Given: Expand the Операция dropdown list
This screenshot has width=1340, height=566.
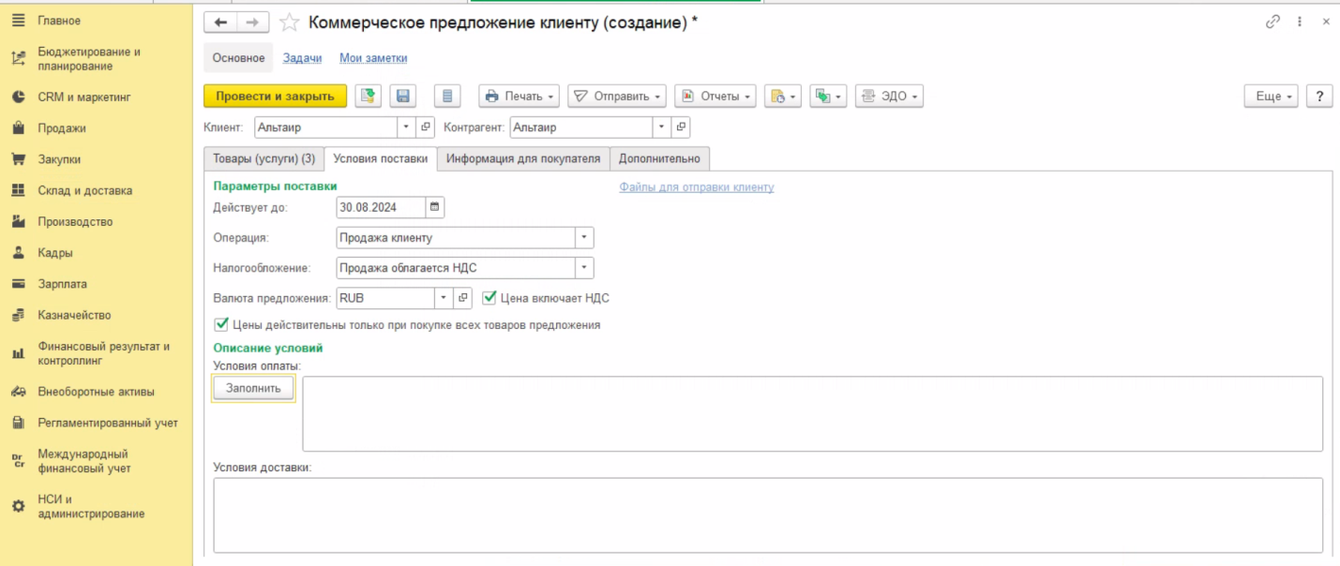Looking at the screenshot, I should 584,238.
